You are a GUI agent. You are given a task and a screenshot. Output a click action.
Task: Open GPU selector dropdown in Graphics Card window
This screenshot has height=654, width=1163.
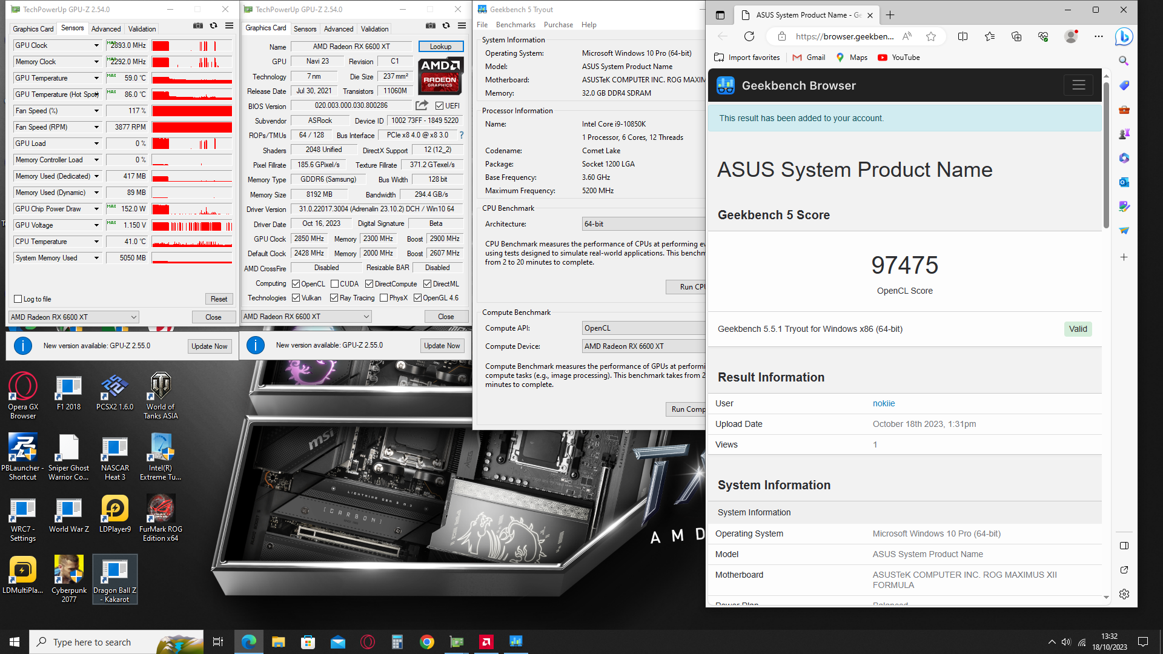pyautogui.click(x=306, y=317)
